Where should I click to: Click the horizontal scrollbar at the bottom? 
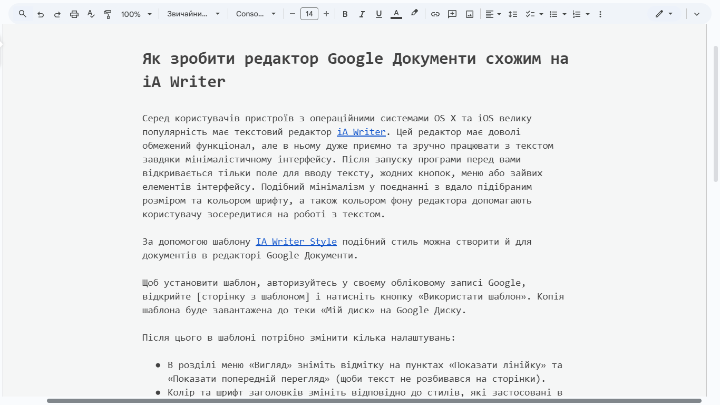click(374, 401)
